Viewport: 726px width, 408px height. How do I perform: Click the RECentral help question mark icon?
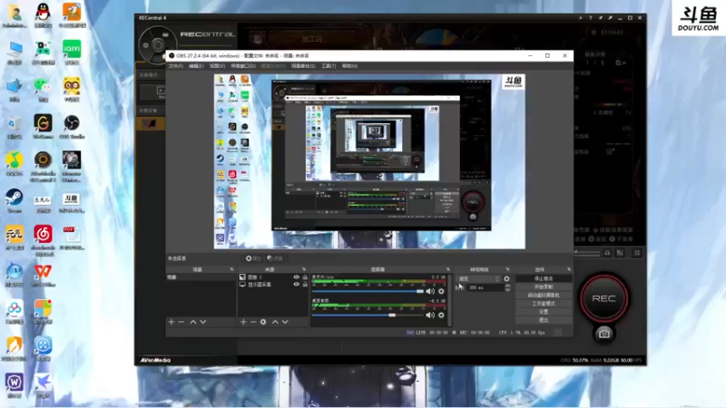[x=591, y=18]
